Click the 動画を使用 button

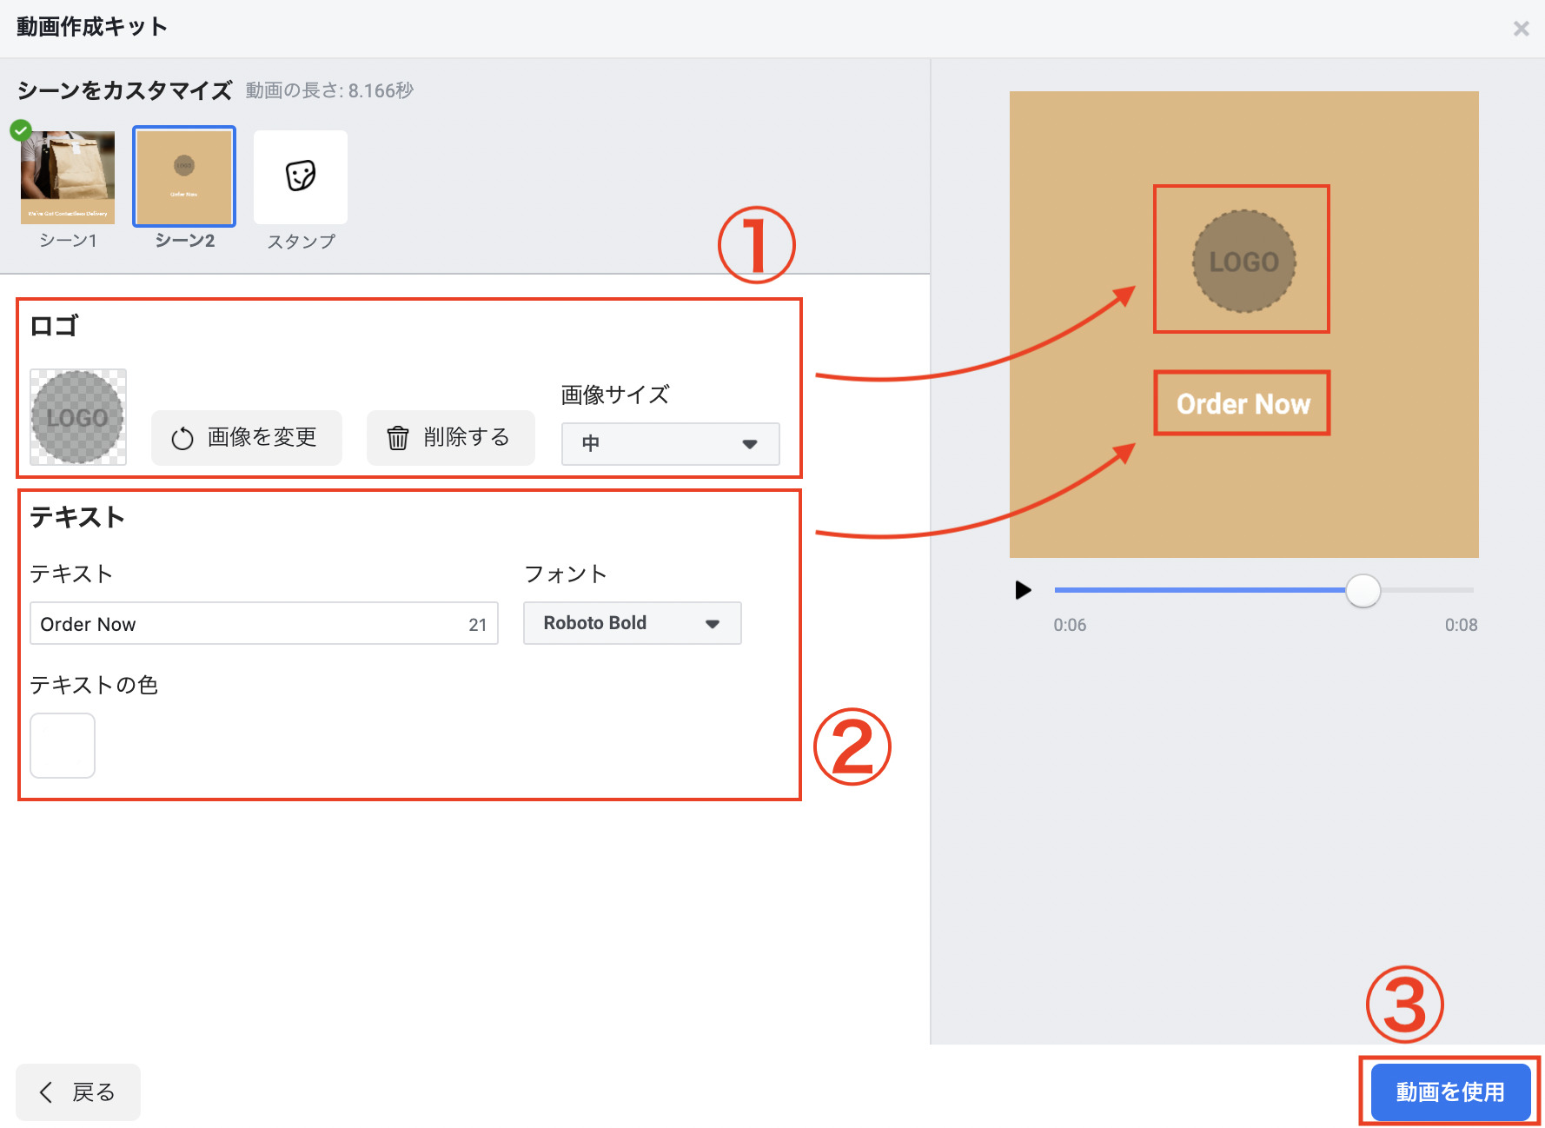1449,1092
